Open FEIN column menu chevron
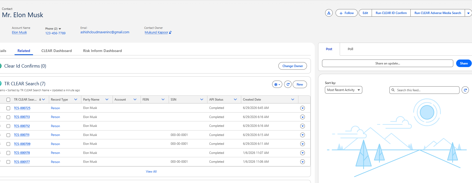This screenshot has height=183, width=472. pyautogui.click(x=163, y=100)
